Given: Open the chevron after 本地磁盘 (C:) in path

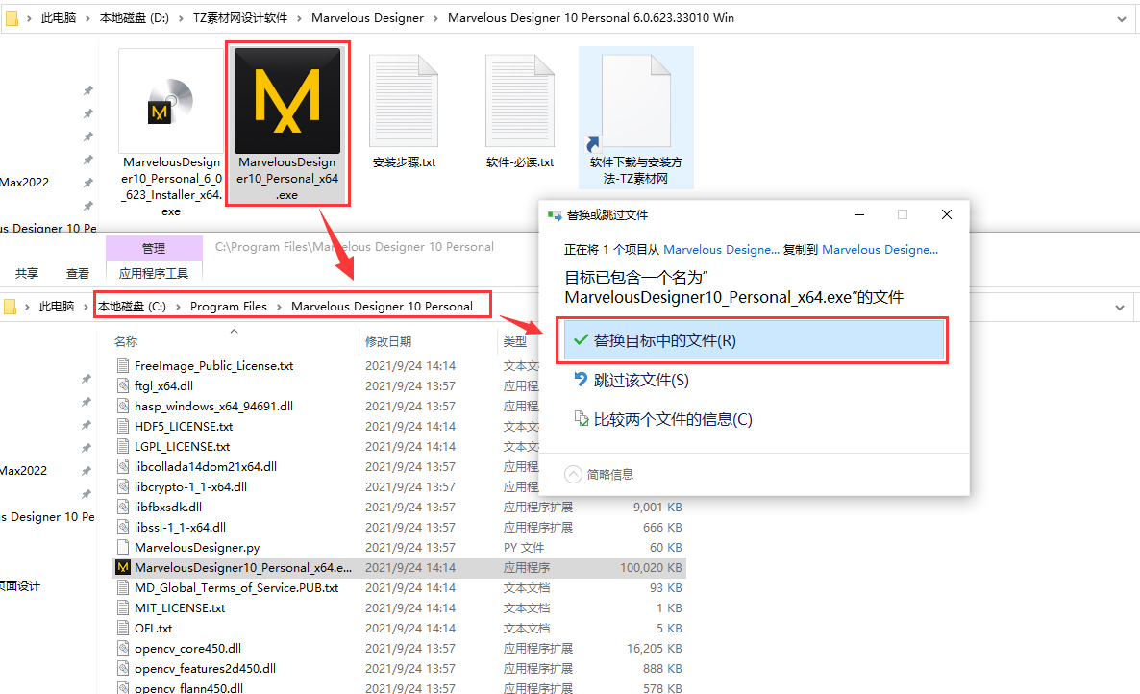Looking at the screenshot, I should pyautogui.click(x=178, y=307).
